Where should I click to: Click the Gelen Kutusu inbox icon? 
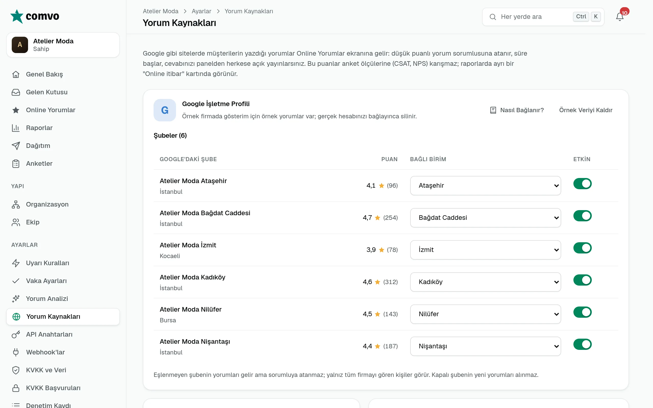point(16,92)
